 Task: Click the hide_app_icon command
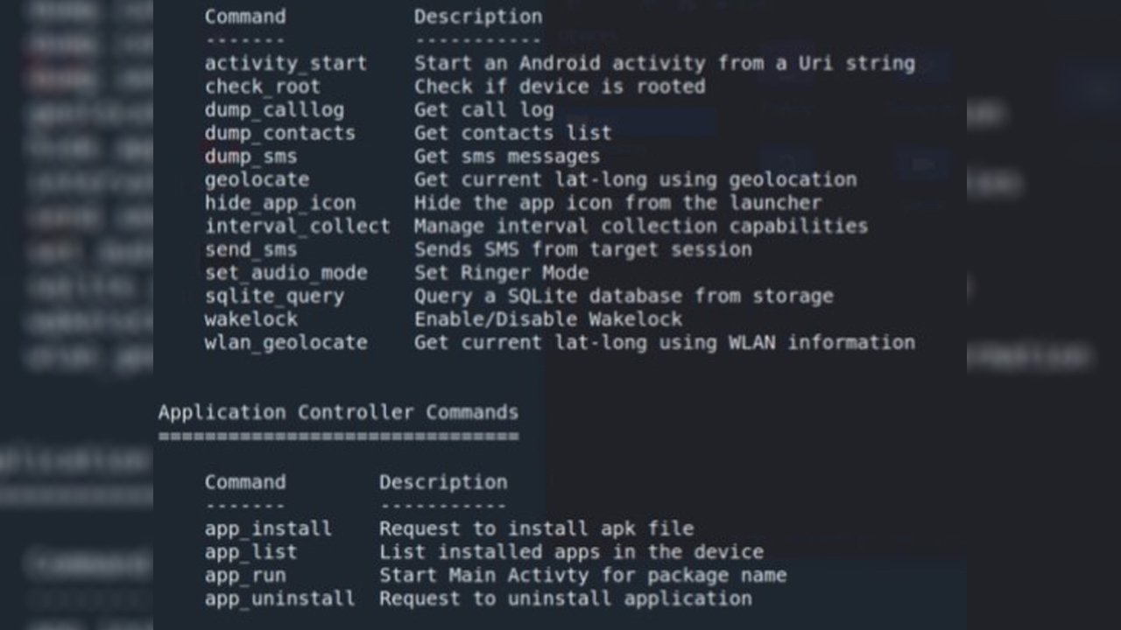point(280,203)
